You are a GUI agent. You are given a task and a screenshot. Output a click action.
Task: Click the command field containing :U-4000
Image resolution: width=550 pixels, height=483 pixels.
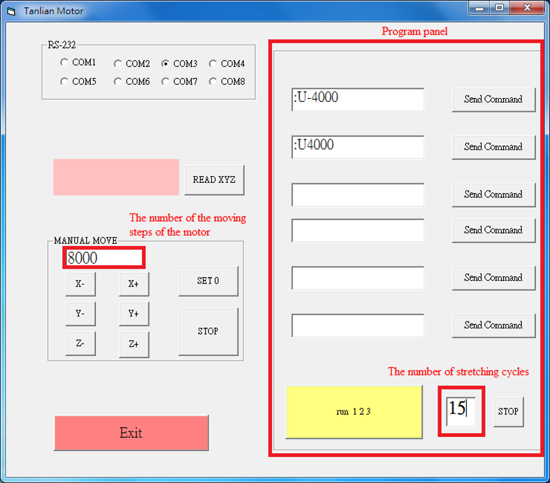[x=358, y=99]
